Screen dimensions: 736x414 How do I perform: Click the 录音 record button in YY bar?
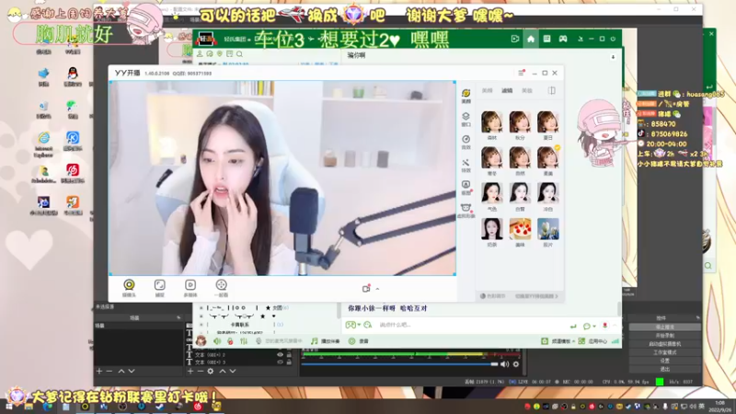click(359, 341)
